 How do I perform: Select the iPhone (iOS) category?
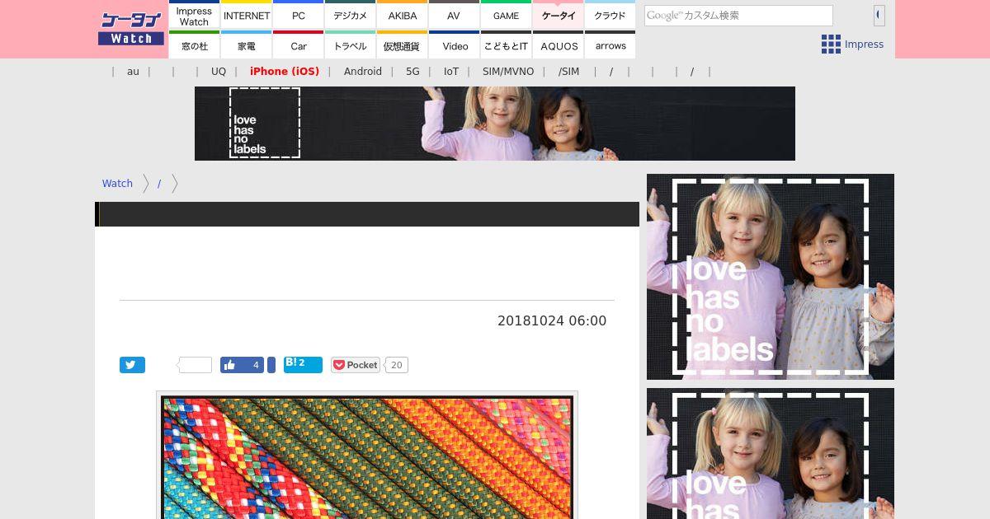(x=285, y=72)
